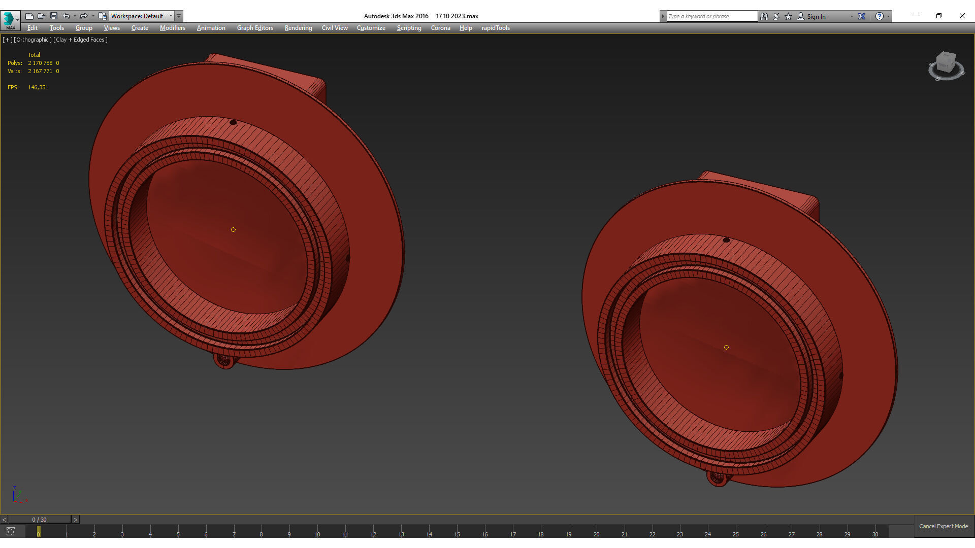The image size is (975, 548).
Task: Select the right red lens object
Action: coord(726,347)
